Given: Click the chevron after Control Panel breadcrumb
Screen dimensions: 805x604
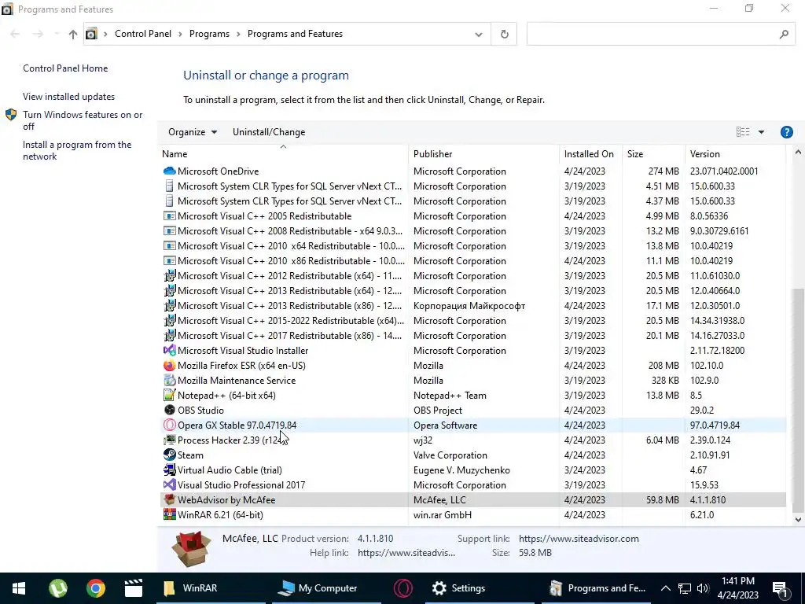Looking at the screenshot, I should pyautogui.click(x=180, y=34).
